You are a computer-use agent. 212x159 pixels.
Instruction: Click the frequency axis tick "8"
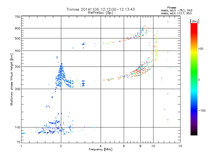coord(140,146)
